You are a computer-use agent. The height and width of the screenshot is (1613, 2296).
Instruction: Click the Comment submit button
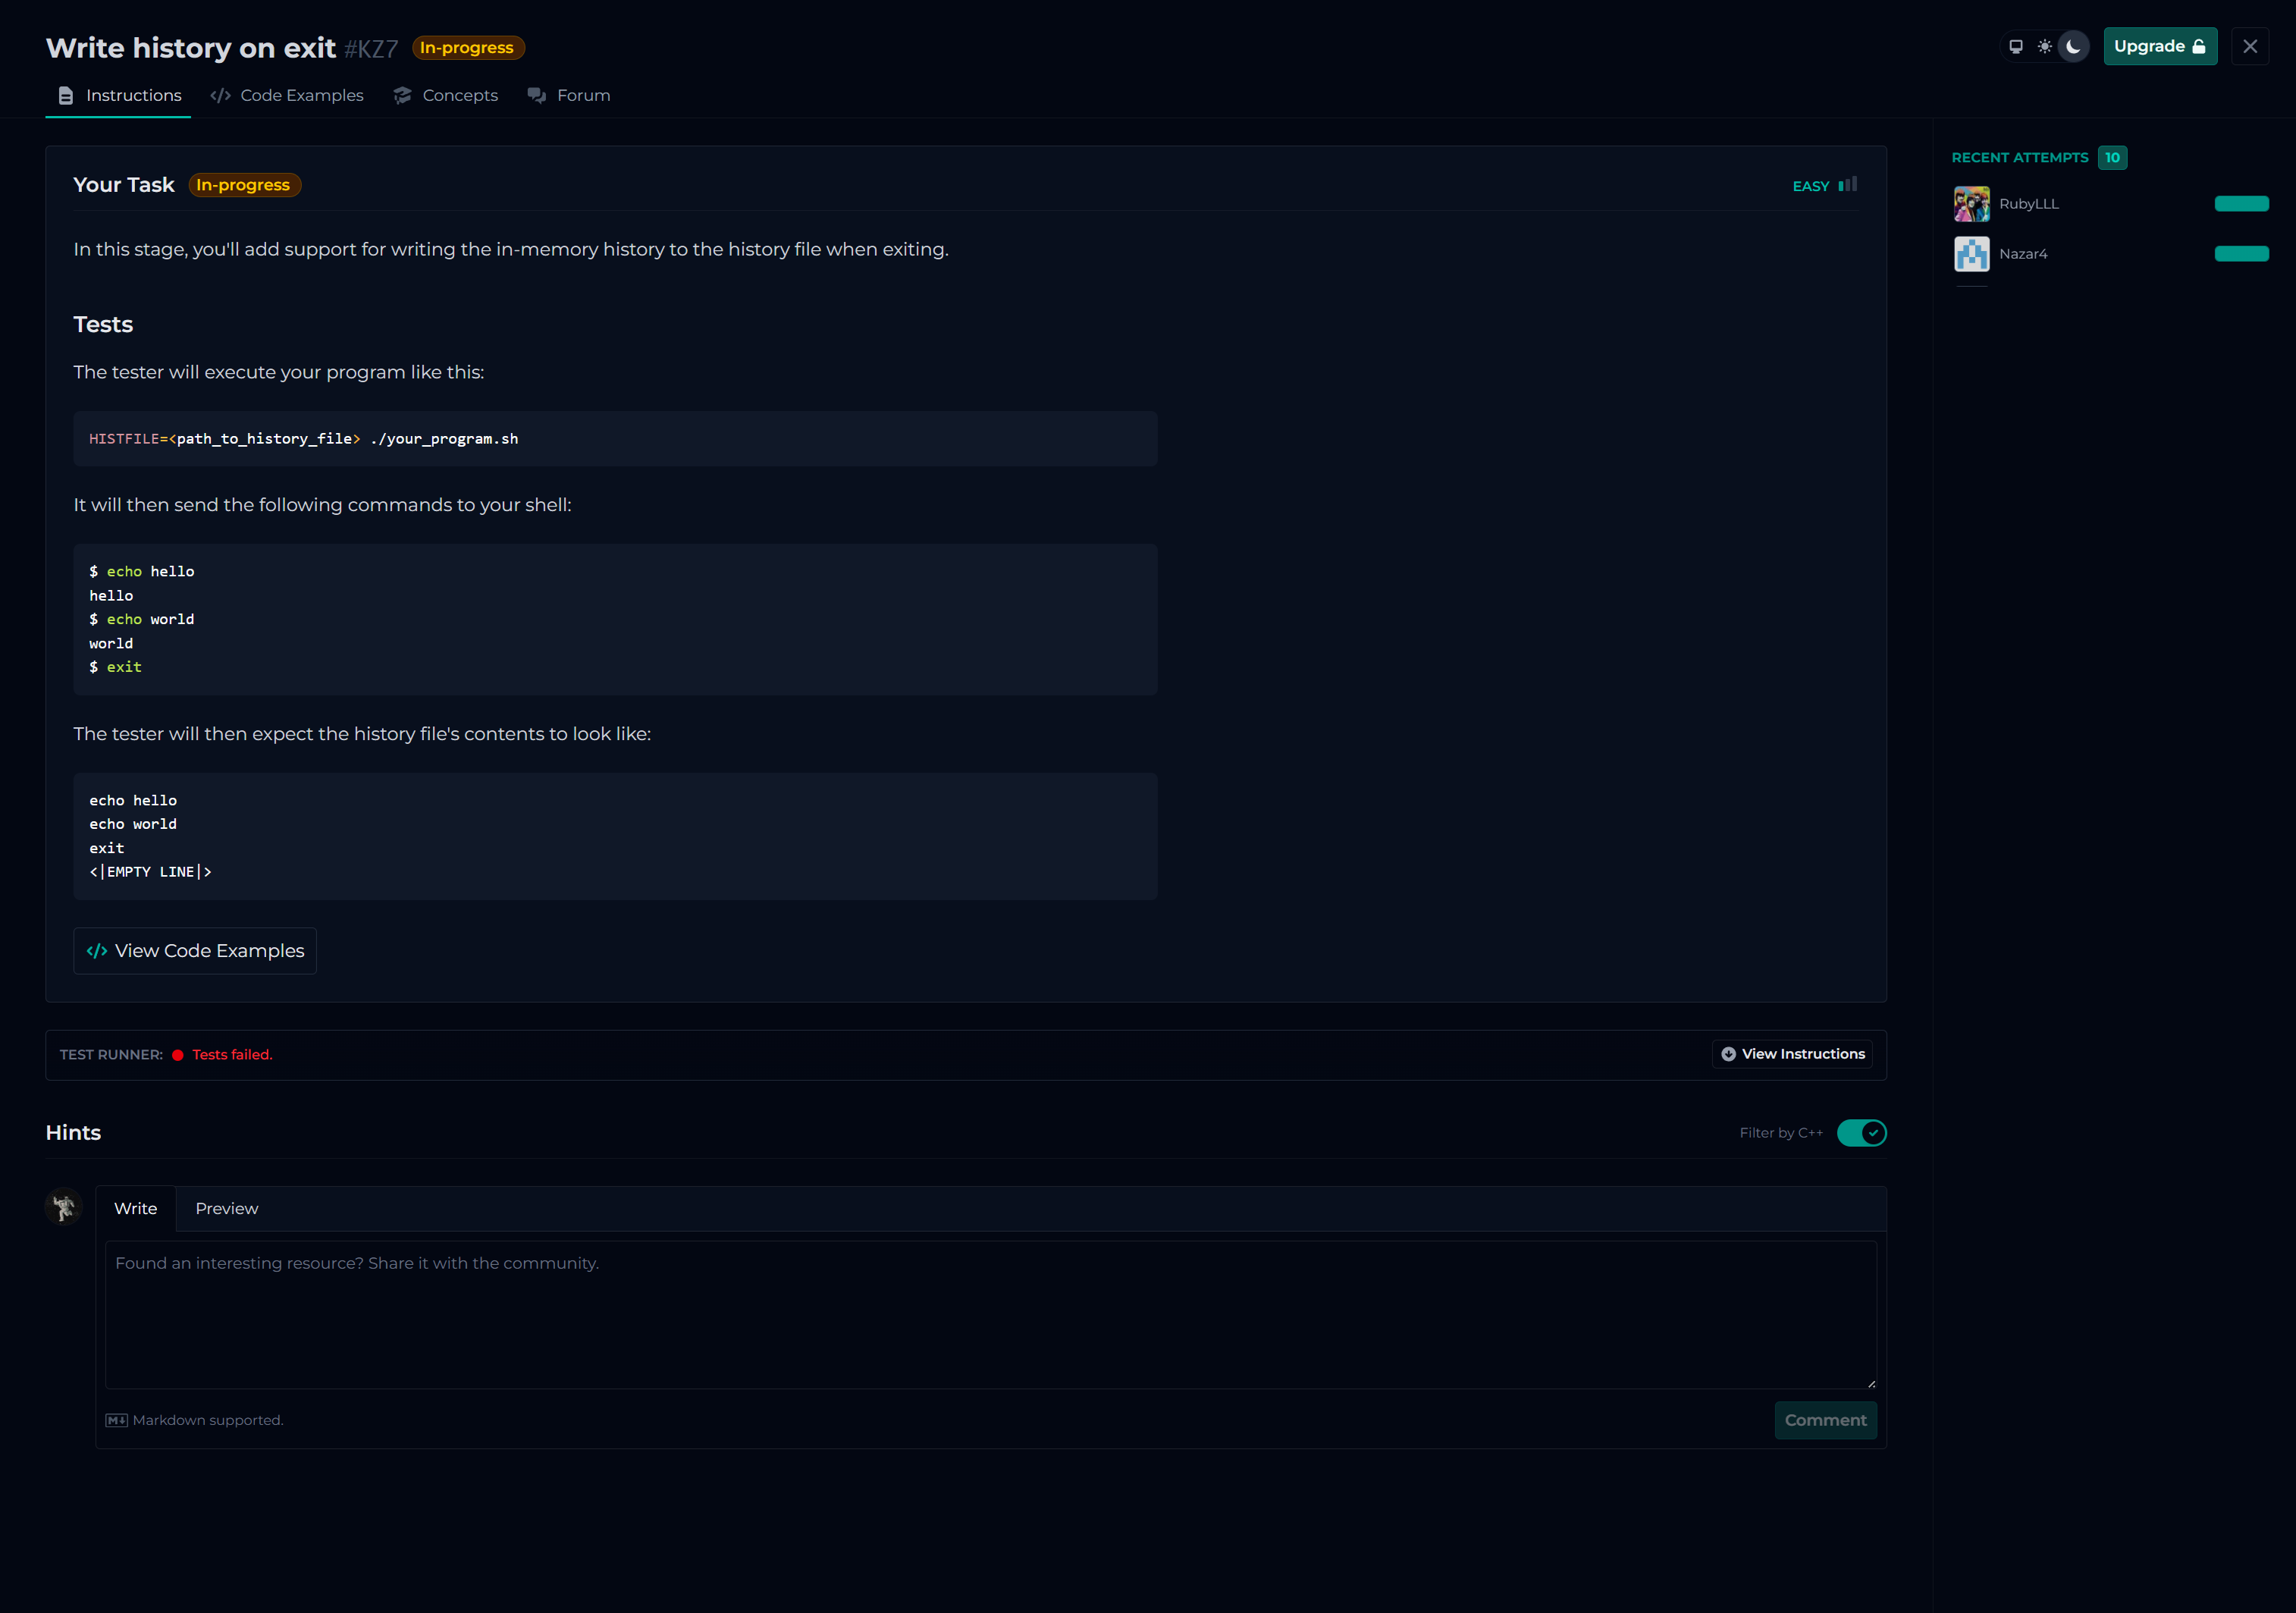(x=1825, y=1421)
